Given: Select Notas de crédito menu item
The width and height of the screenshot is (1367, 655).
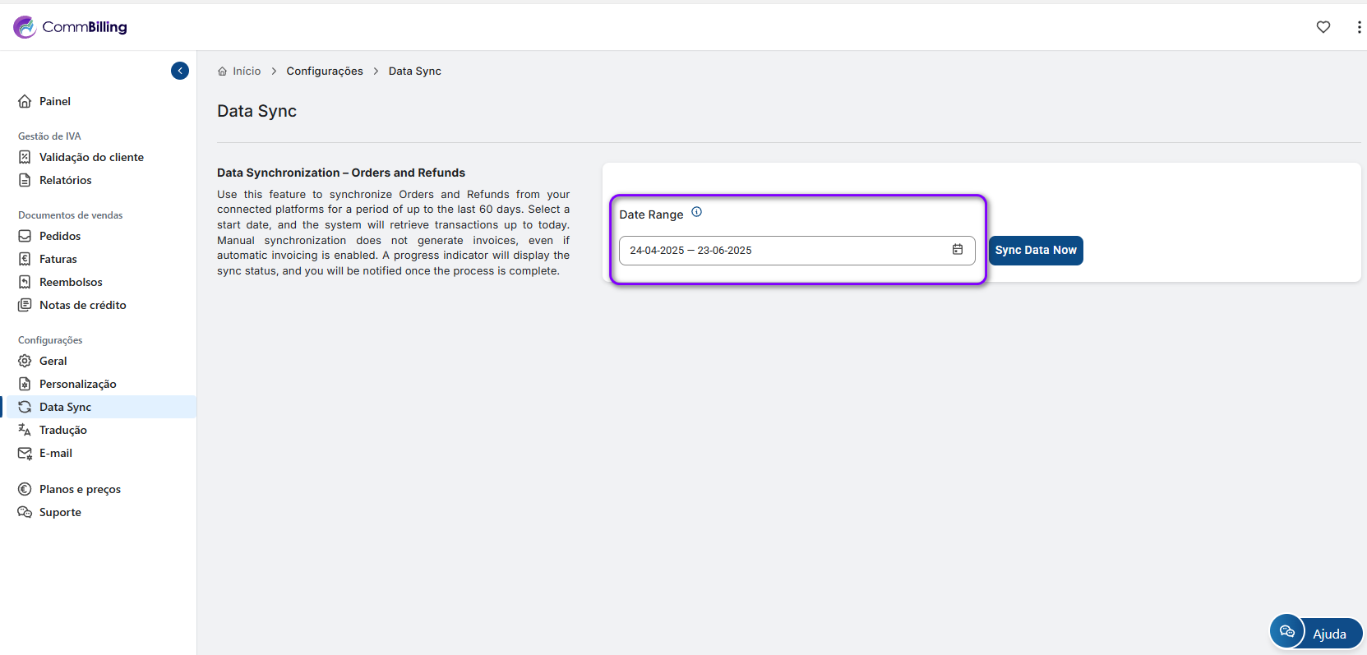Looking at the screenshot, I should pyautogui.click(x=82, y=305).
